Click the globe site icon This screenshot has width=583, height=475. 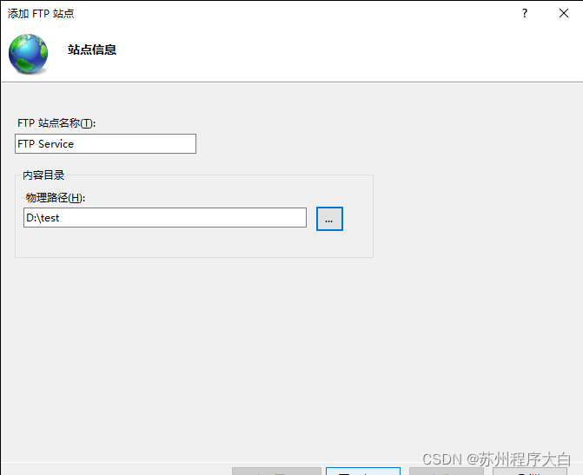point(29,54)
